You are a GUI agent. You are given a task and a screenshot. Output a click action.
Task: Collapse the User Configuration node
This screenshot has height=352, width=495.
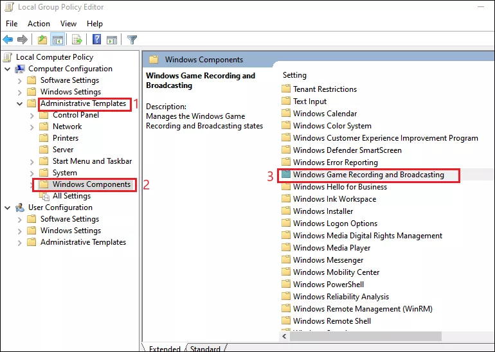pos(8,207)
